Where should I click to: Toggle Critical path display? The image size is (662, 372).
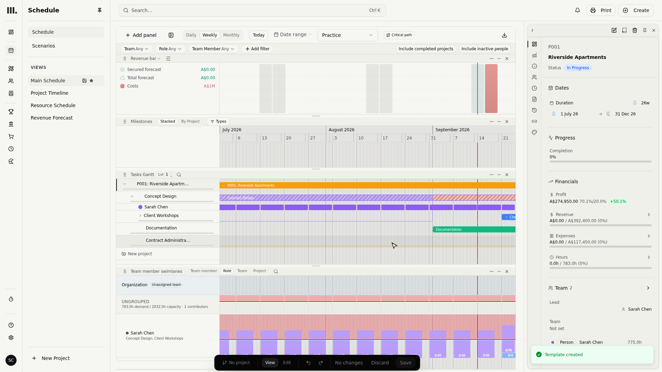click(399, 35)
